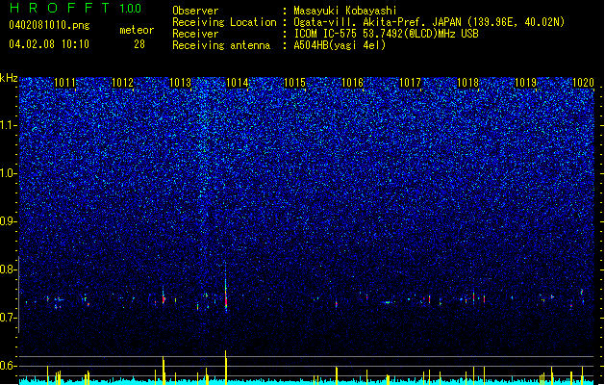Click the Receiving Location label
605x385 pixels.
[x=224, y=22]
